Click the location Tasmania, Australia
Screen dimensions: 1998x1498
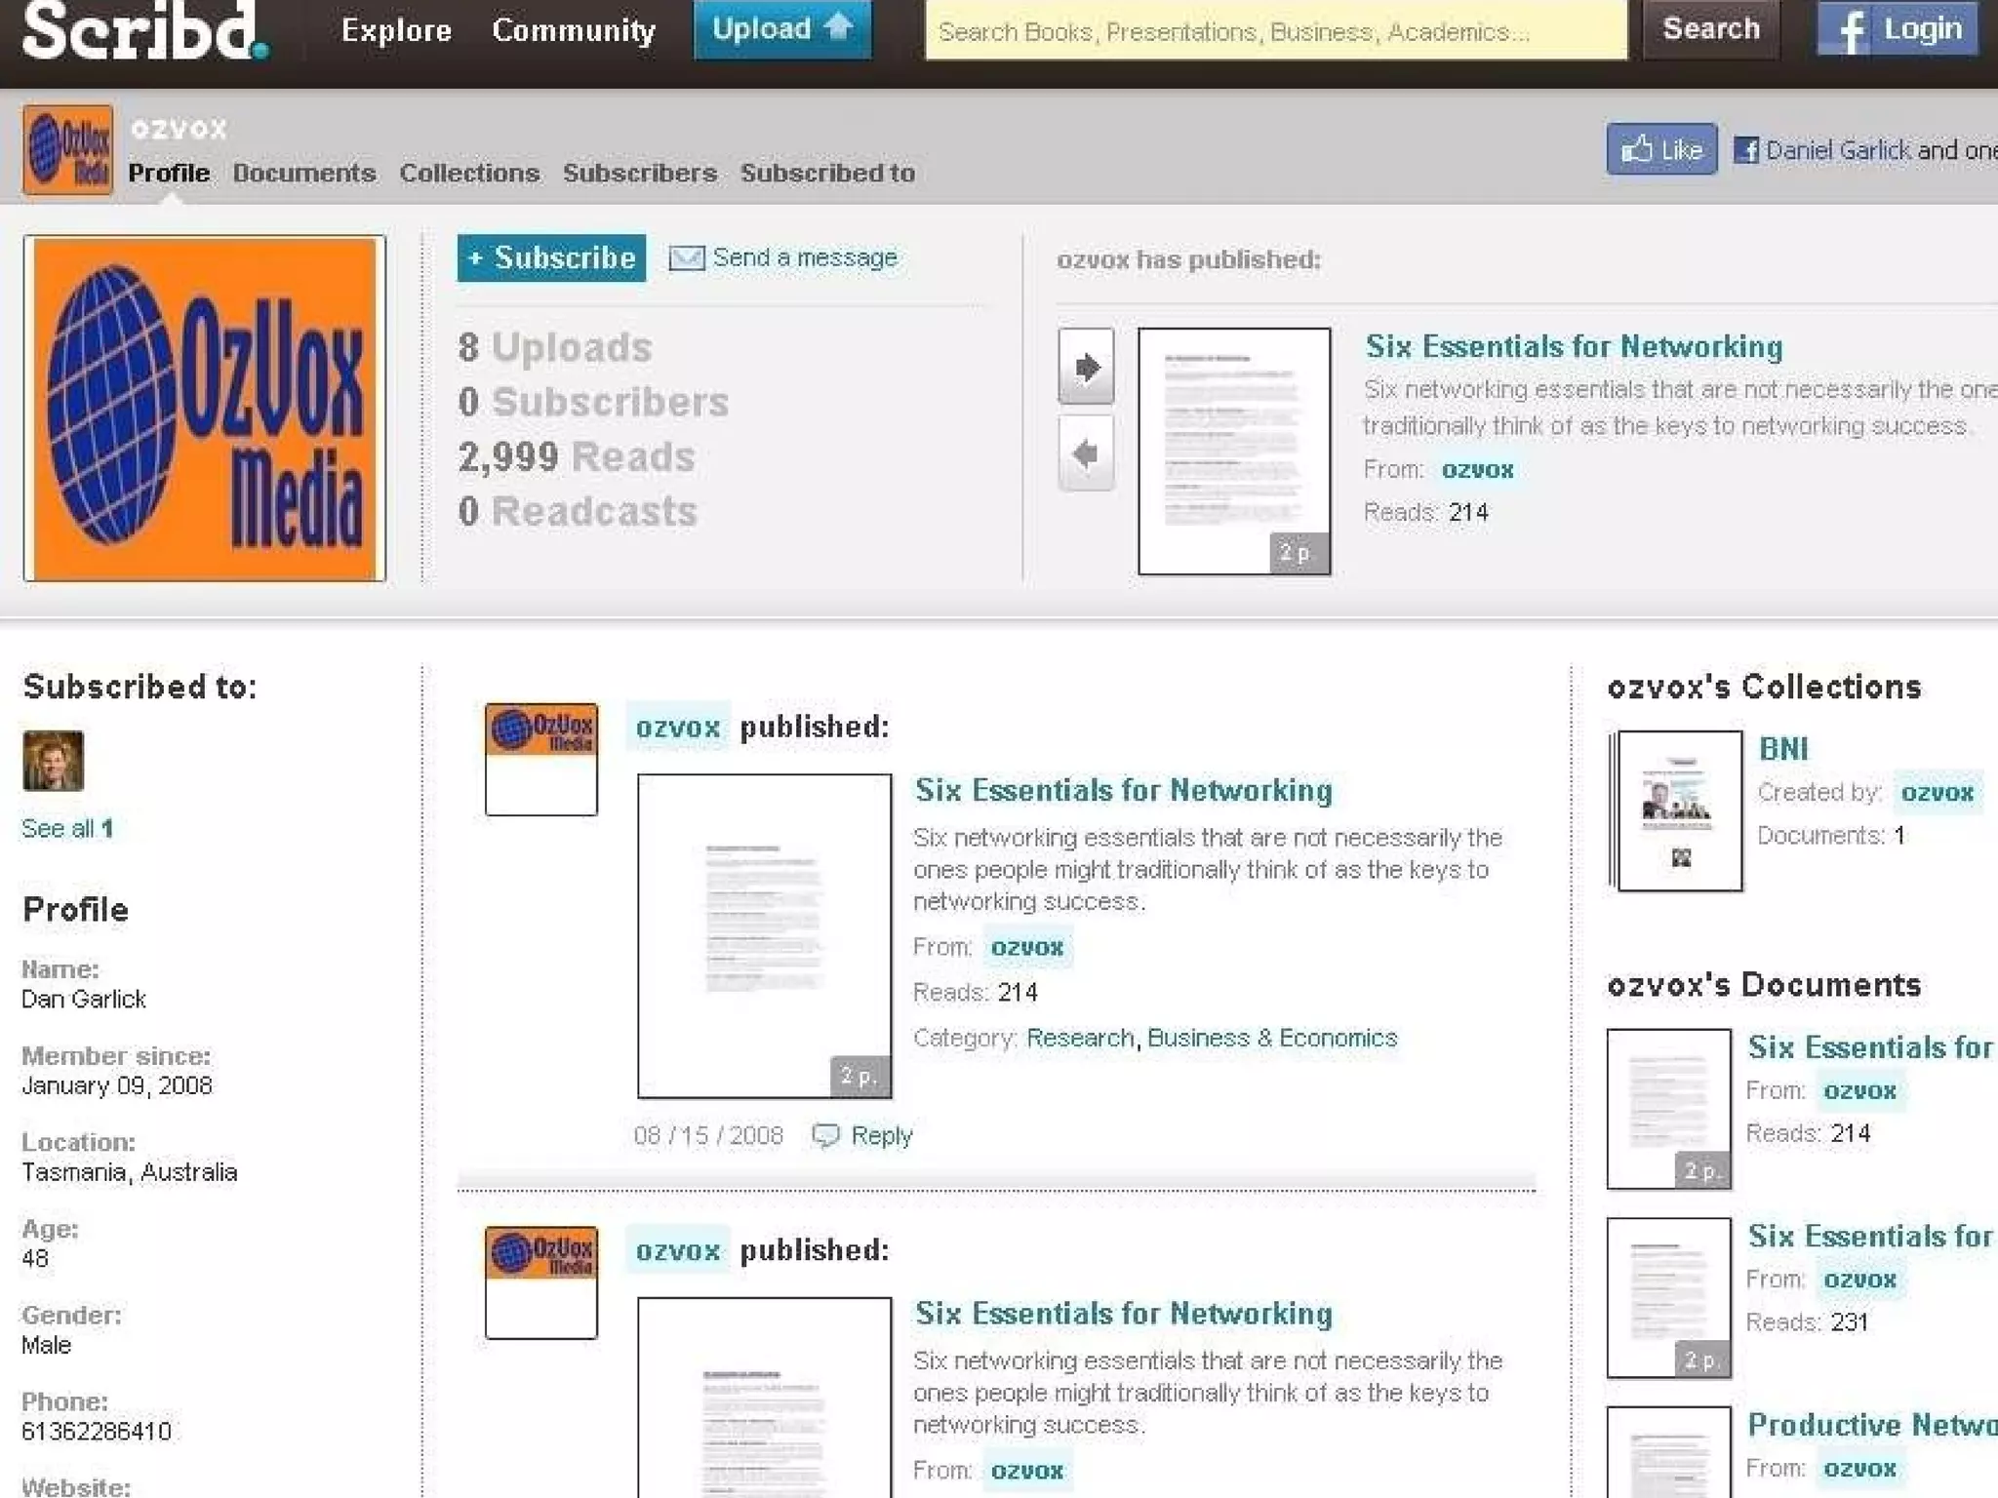coord(130,1172)
